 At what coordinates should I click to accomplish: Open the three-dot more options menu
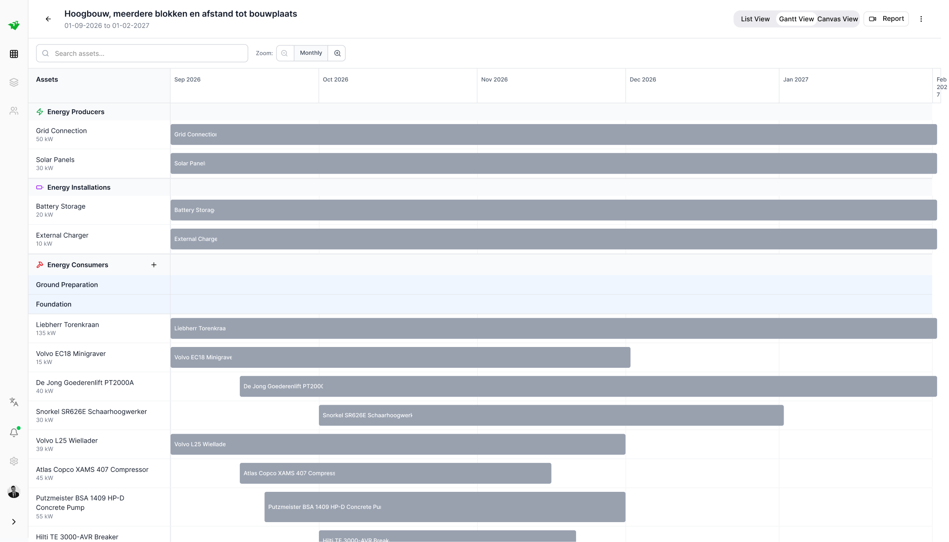tap(921, 19)
